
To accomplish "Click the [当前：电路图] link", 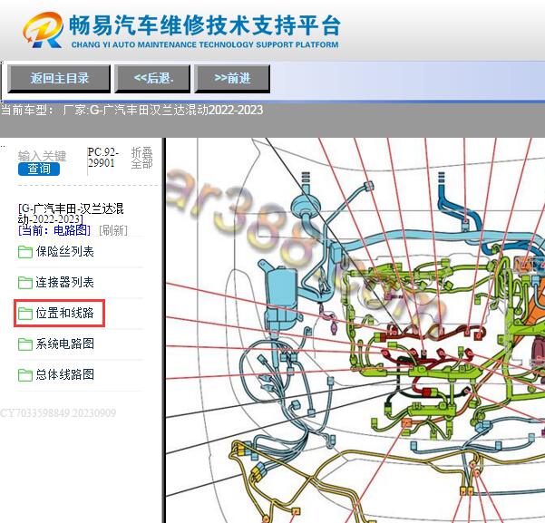I will click(x=54, y=230).
